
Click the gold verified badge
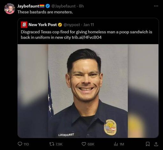[x=60, y=25]
